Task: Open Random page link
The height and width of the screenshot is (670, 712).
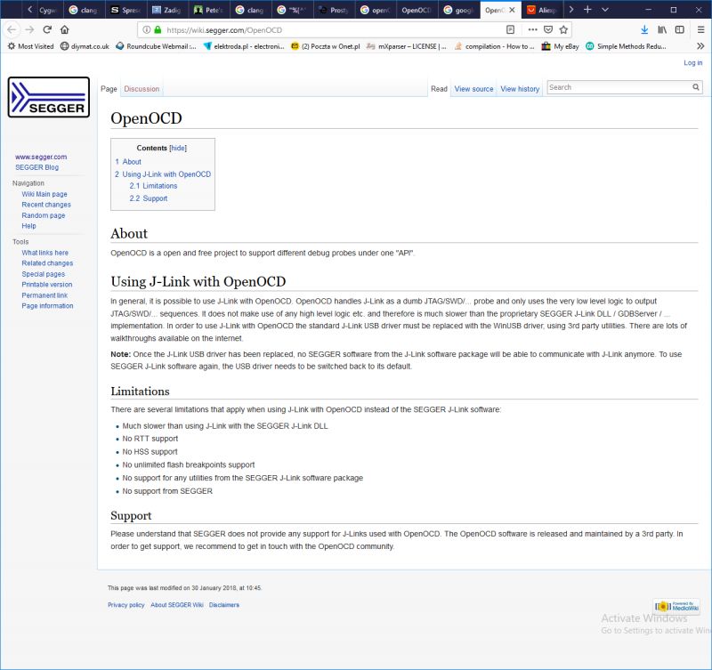Action: [x=44, y=215]
